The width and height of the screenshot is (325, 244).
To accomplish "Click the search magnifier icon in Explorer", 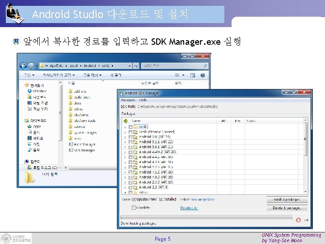I will [205, 66].
